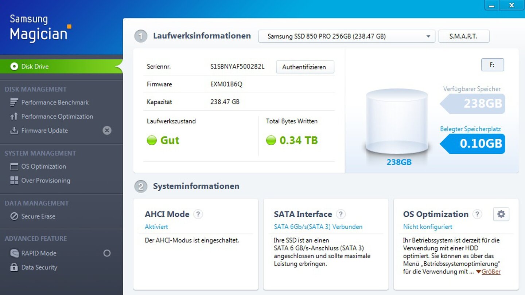This screenshot has width=525, height=295.
Task: Select Over Provisioning
Action: click(46, 180)
